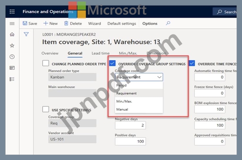This screenshot has width=242, height=160.
Task: Click the Negative days input field
Action: (130, 125)
